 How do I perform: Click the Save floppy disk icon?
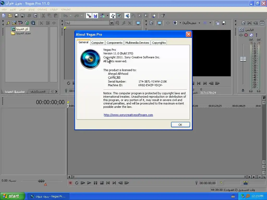pos(16,16)
